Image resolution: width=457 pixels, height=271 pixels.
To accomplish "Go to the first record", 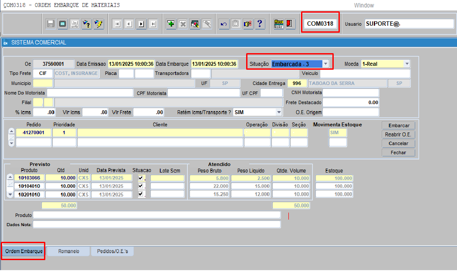I will click(118, 24).
